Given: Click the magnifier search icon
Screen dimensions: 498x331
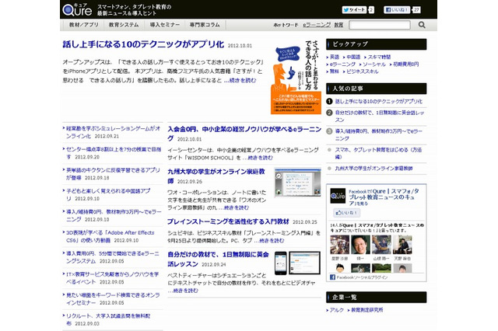Looking at the screenshot, I should coord(422,25).
